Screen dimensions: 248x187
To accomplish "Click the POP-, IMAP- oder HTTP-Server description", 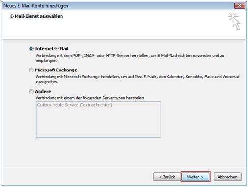I will [x=130, y=56].
